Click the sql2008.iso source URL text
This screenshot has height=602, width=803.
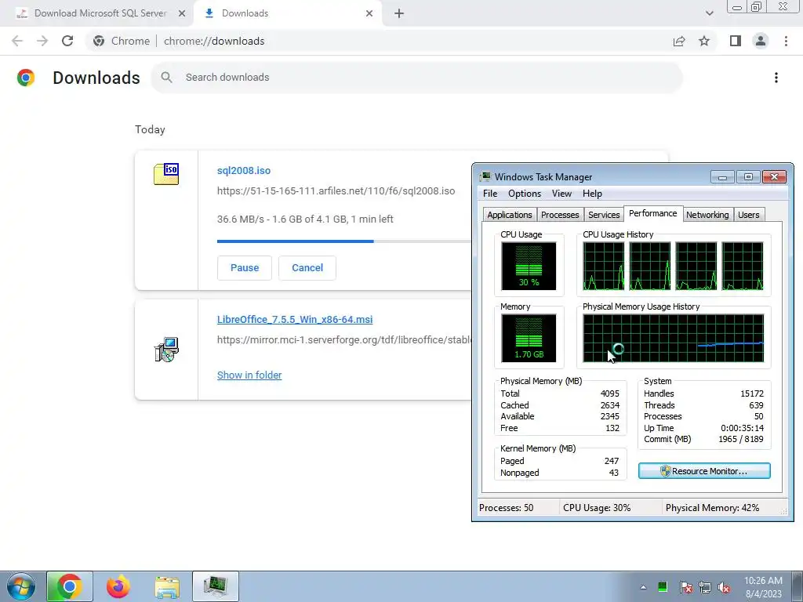336,191
